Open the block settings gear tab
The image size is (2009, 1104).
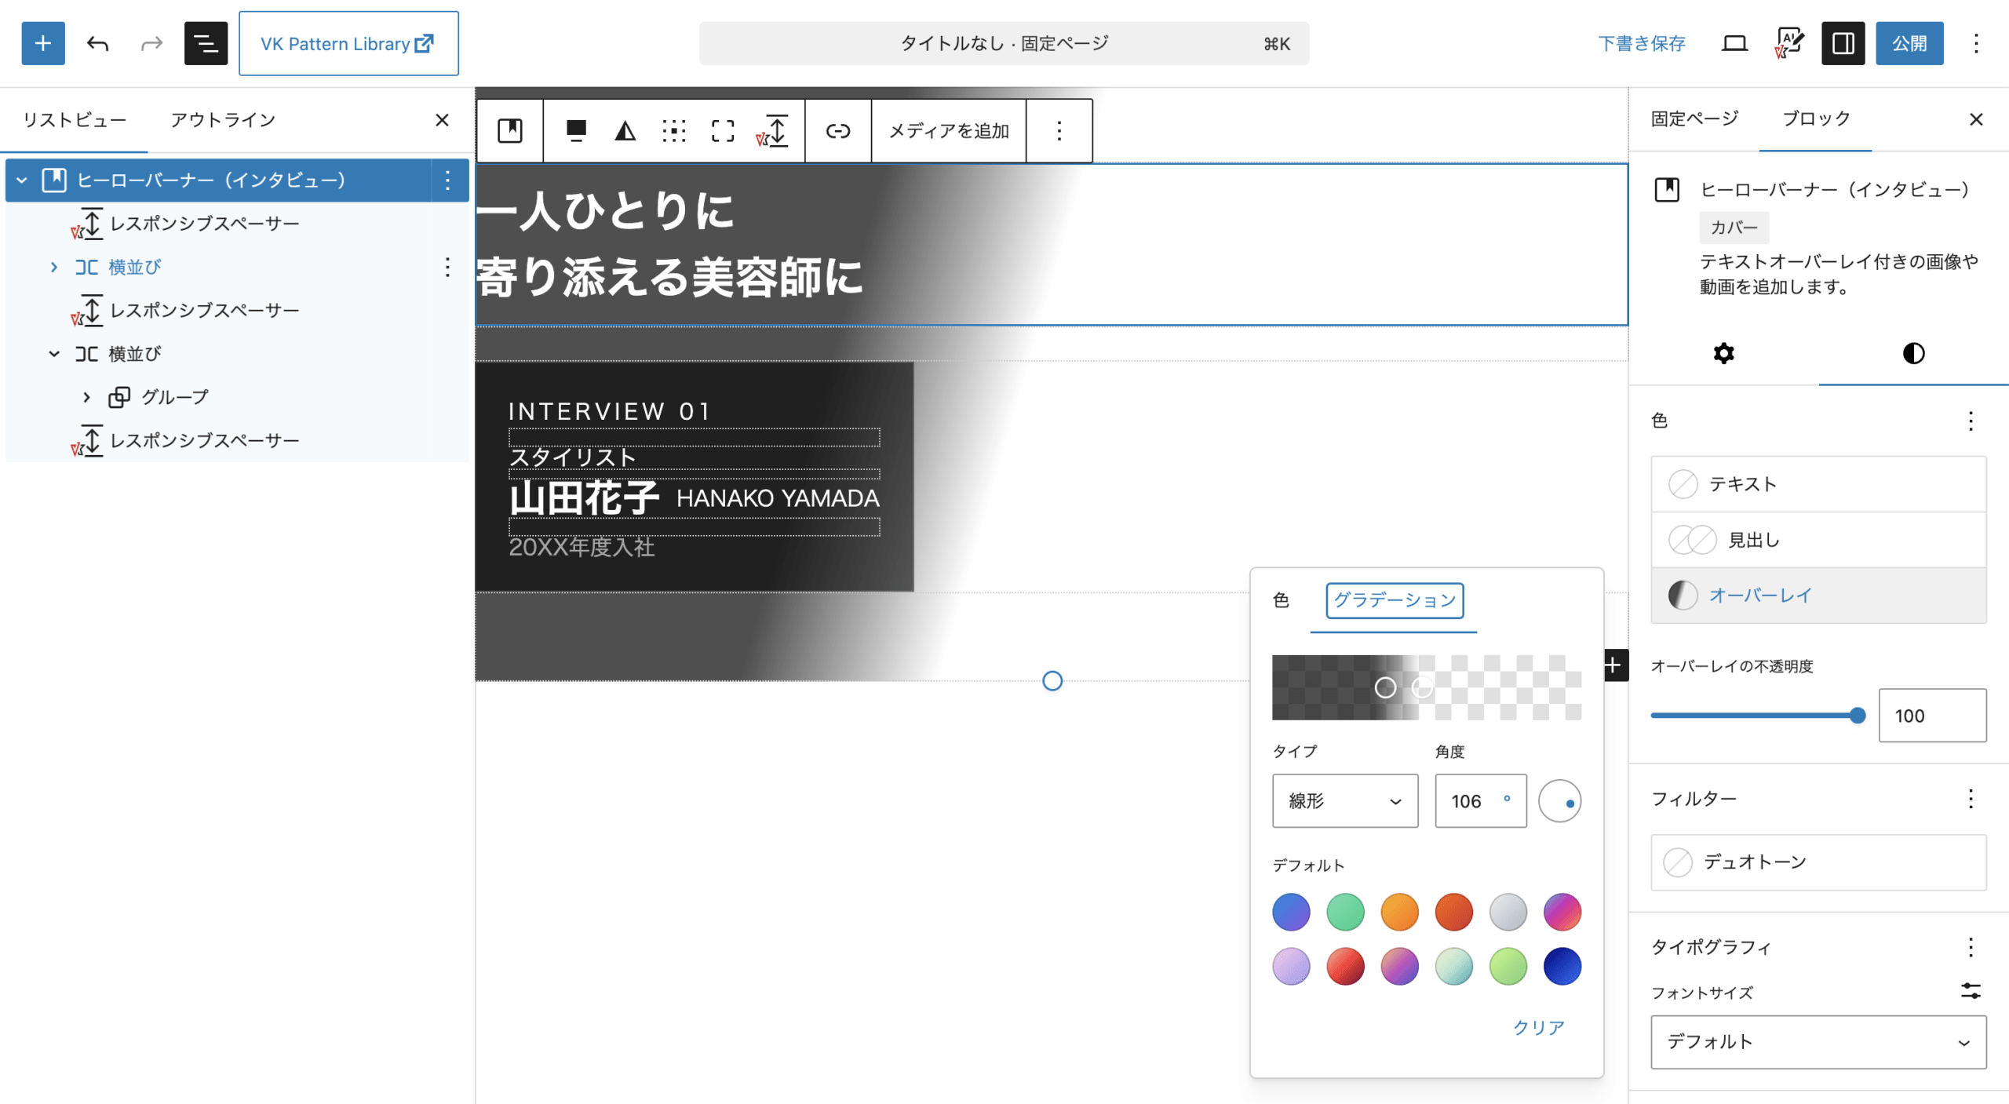pos(1723,353)
